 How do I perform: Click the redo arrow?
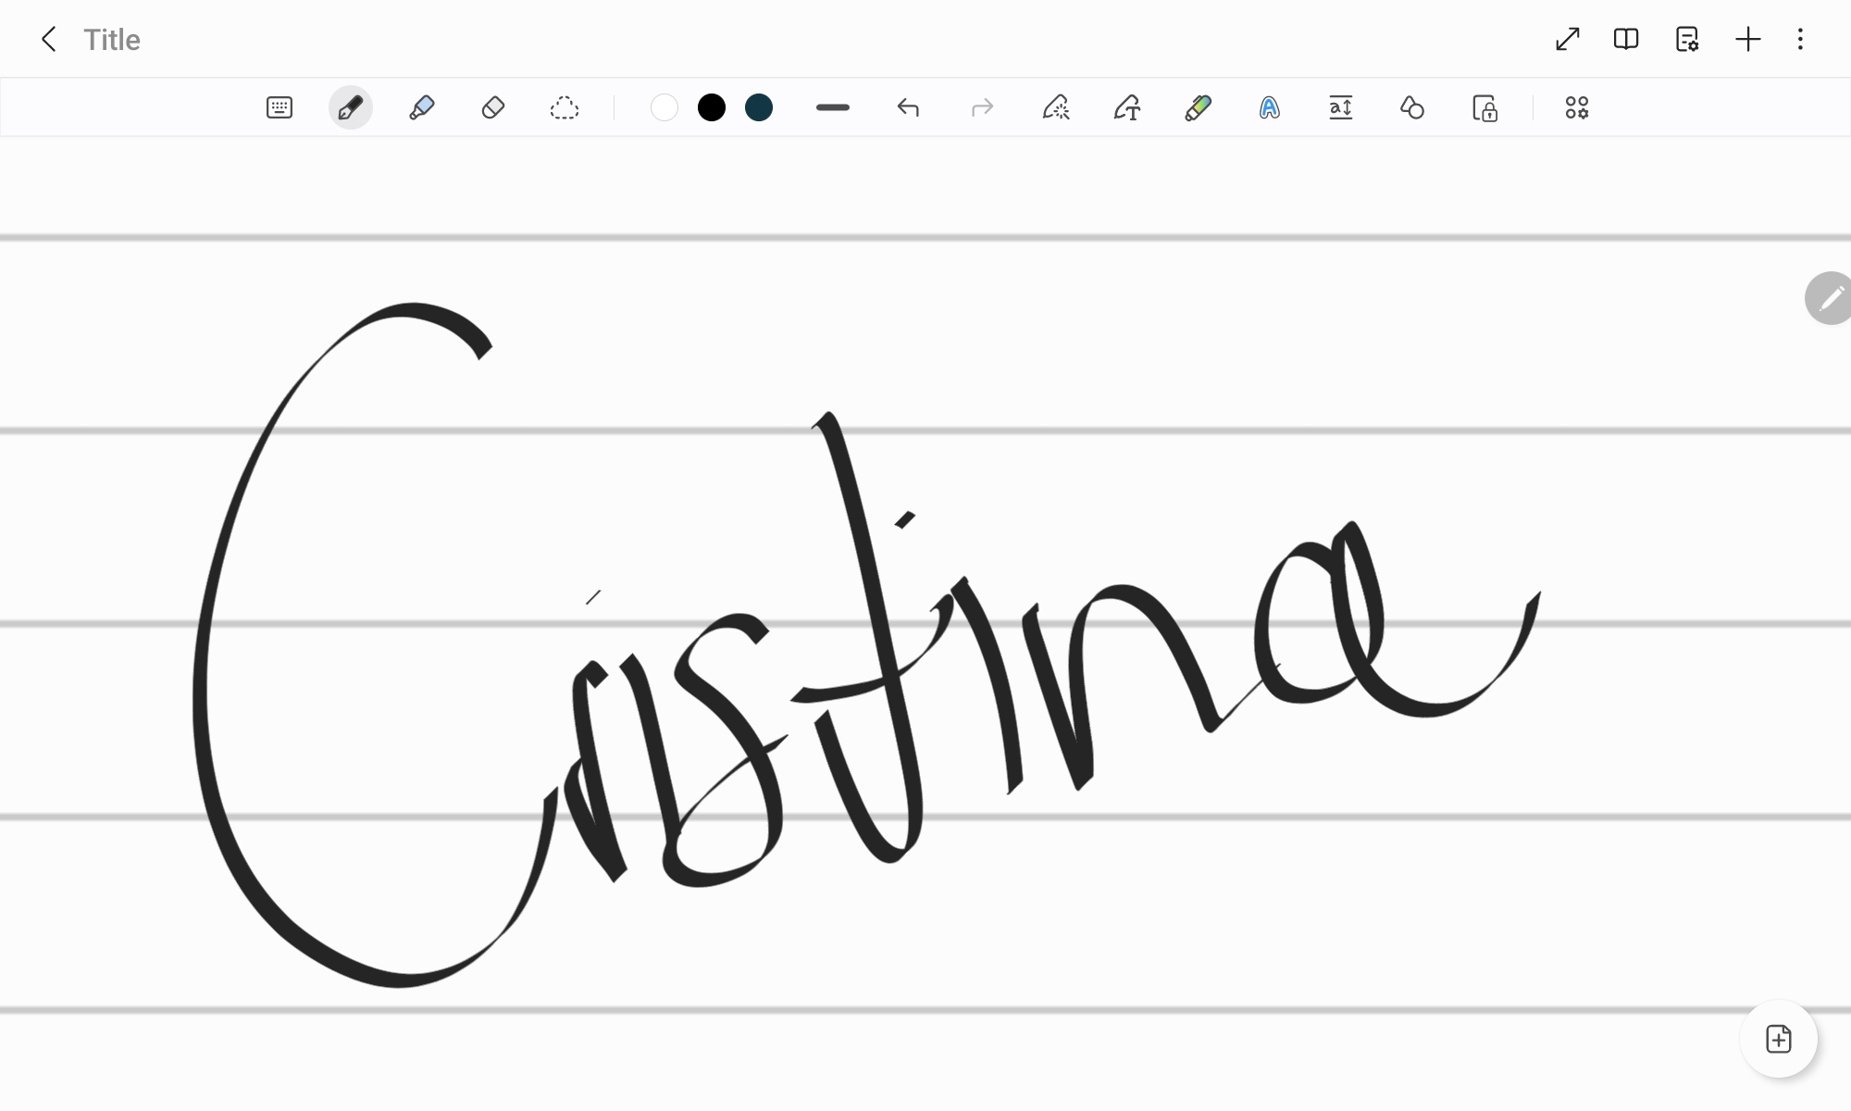[982, 107]
